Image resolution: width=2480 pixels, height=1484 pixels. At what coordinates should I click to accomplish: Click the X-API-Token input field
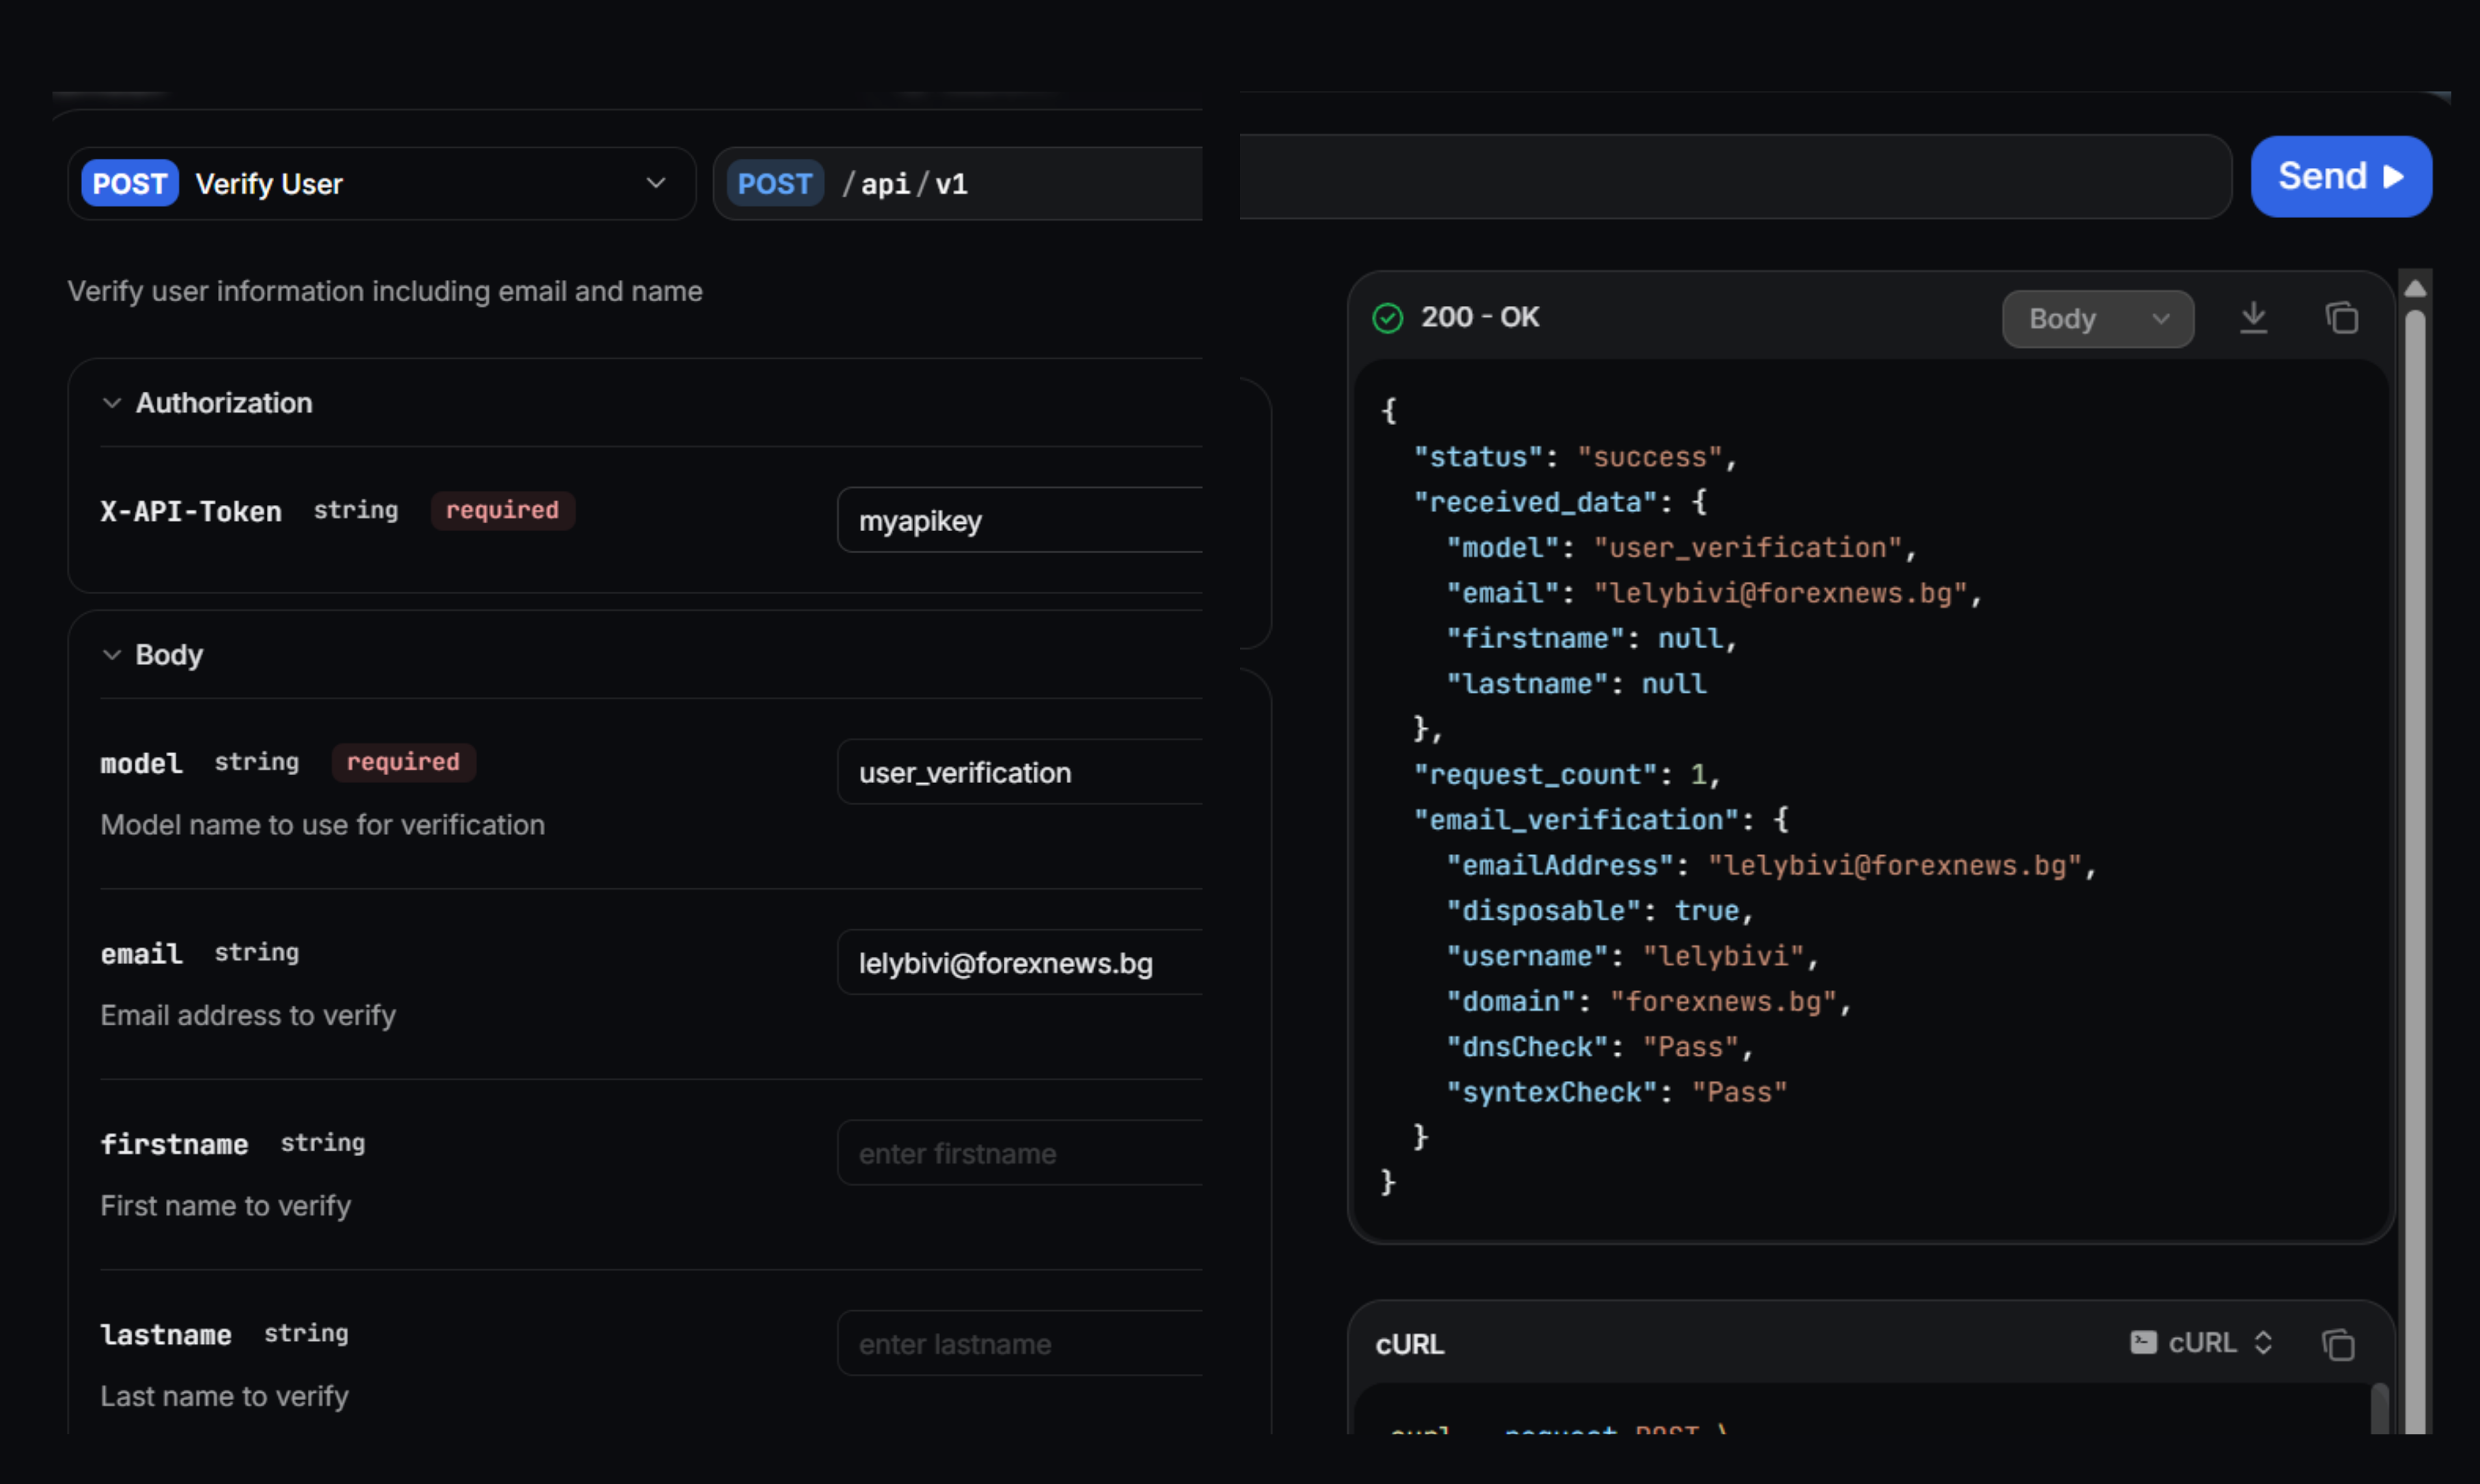(1020, 520)
